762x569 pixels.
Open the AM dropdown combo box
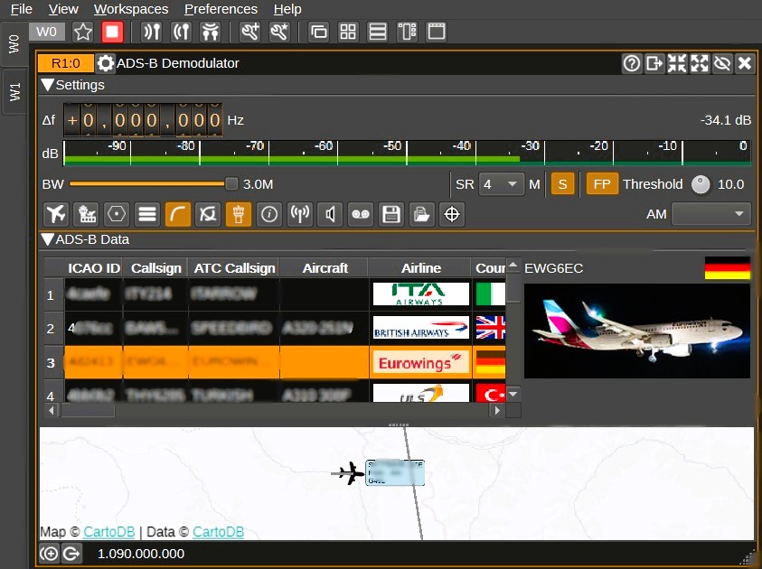coord(711,214)
